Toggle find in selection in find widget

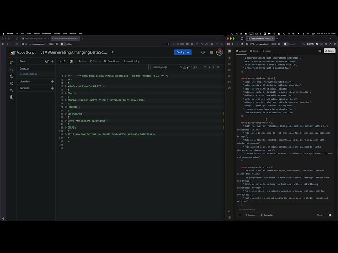(213, 67)
